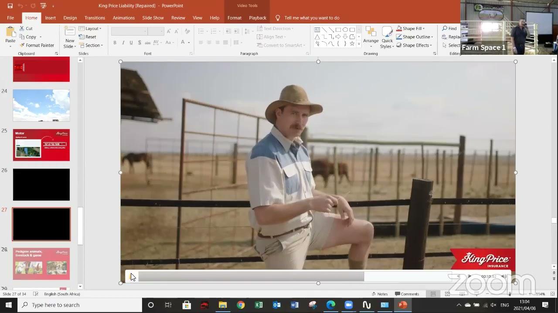Open the Arrange menu
Screen dimensions: 558x313
(371, 37)
